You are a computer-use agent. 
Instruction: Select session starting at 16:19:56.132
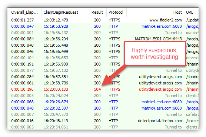pos(103,33)
